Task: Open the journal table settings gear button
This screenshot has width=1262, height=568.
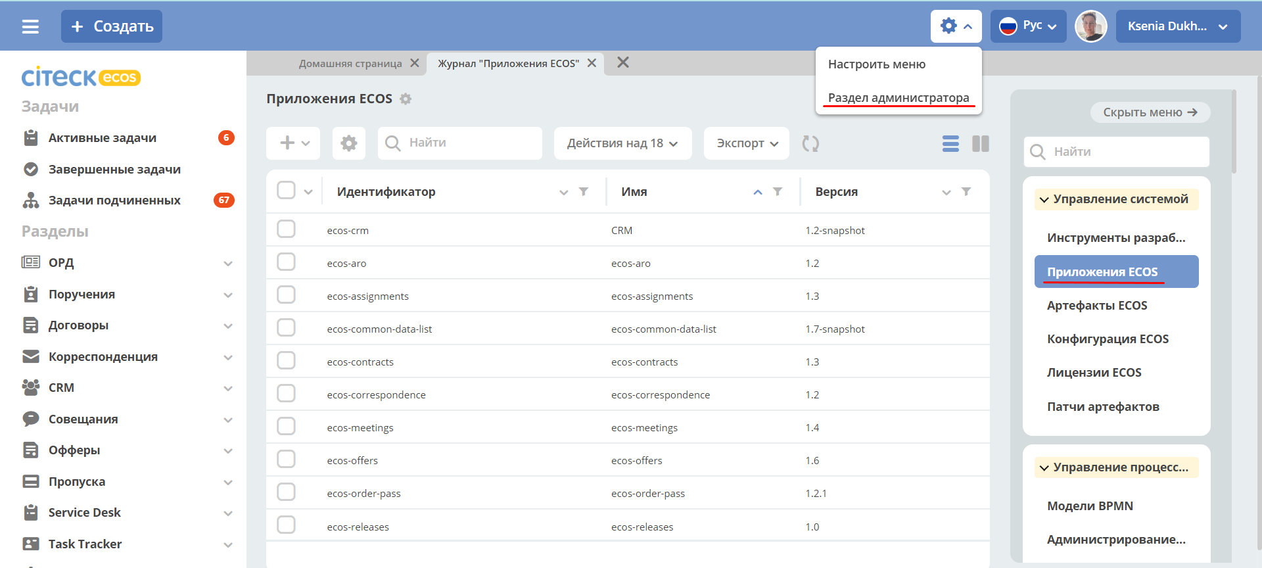Action: coord(349,143)
